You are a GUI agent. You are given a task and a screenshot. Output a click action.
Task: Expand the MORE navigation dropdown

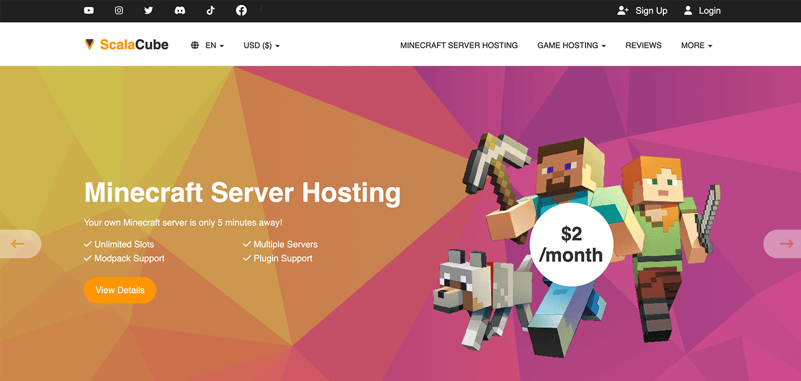696,45
